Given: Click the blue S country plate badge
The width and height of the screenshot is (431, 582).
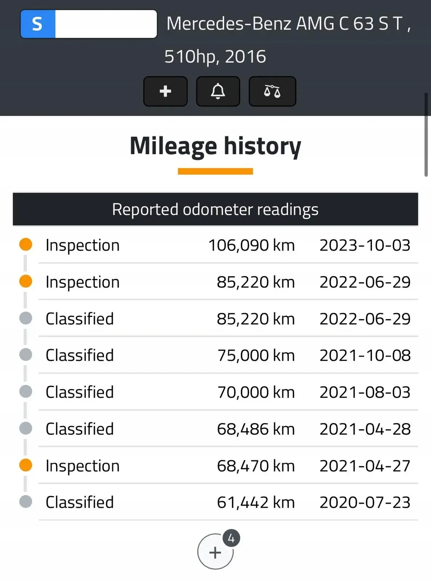Looking at the screenshot, I should 38,24.
